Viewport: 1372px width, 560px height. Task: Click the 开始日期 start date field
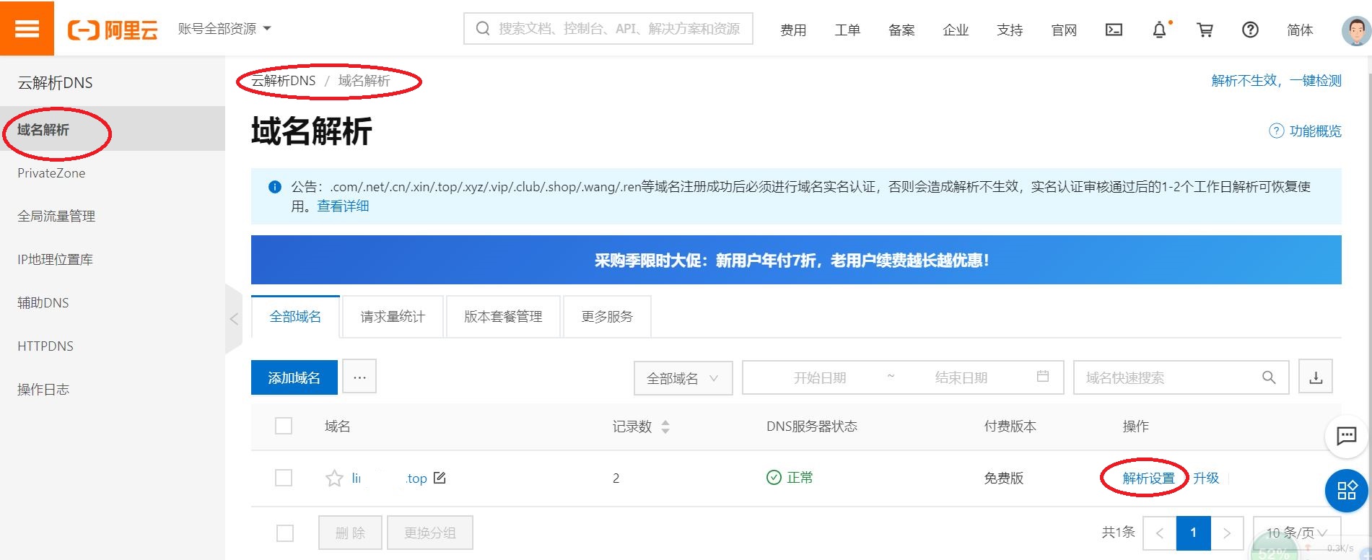[820, 377]
